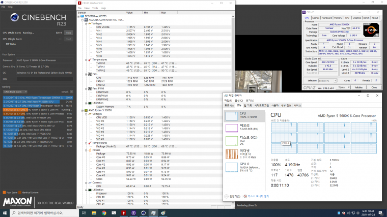Collapse the Fans PWM group
The height and width of the screenshot is (217, 387).
point(86,88)
